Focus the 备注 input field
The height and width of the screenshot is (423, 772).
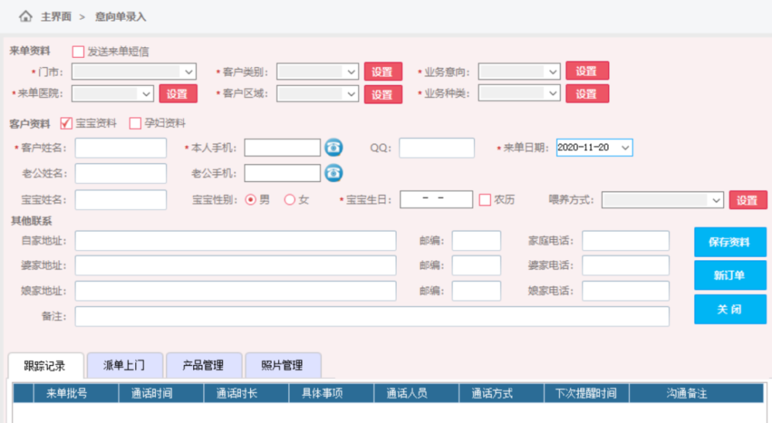pos(372,316)
